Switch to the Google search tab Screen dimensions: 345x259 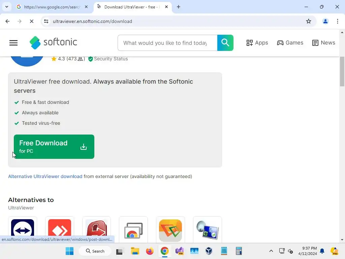click(52, 7)
